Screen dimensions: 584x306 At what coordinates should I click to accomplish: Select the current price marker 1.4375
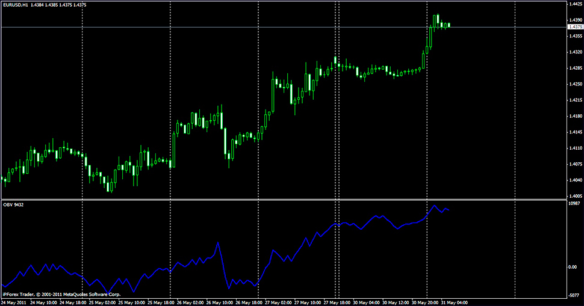click(574, 27)
